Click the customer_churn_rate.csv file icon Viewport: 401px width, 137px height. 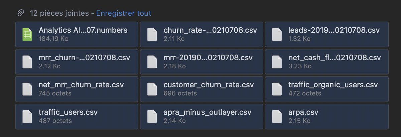point(152,89)
